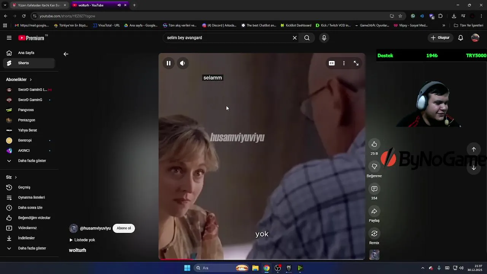Open the tab search dropdown

click(5, 5)
